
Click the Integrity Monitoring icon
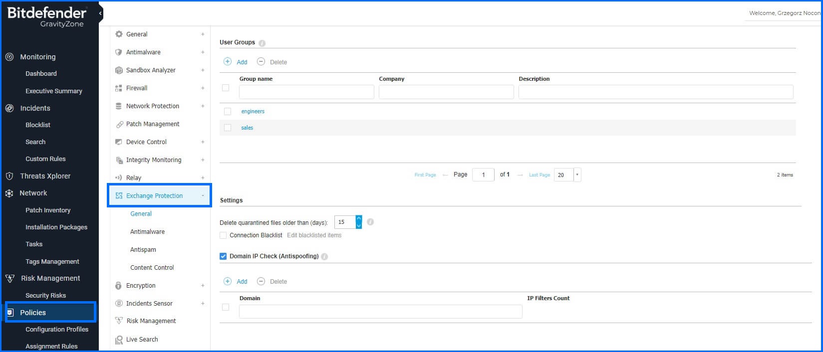click(119, 160)
